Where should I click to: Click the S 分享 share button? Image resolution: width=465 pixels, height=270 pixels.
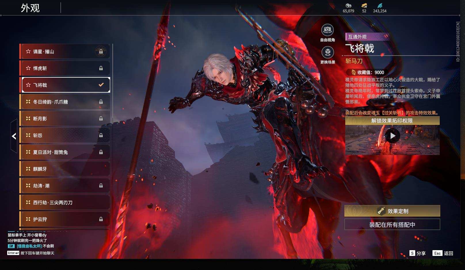coord(418,253)
